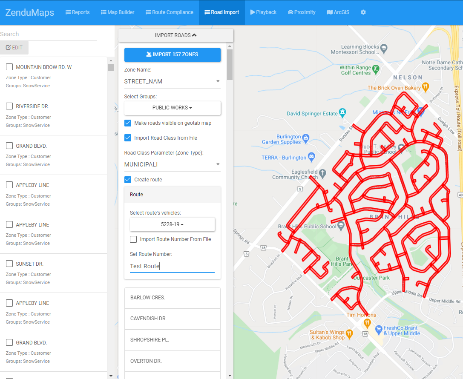This screenshot has height=379, width=463.
Task: Open the PUBLIC WORKS groups dropdown
Action: pos(172,108)
